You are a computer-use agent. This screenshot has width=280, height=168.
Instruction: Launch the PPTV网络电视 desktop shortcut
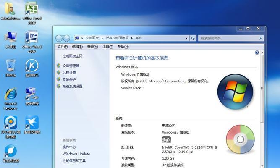[x=10, y=127]
